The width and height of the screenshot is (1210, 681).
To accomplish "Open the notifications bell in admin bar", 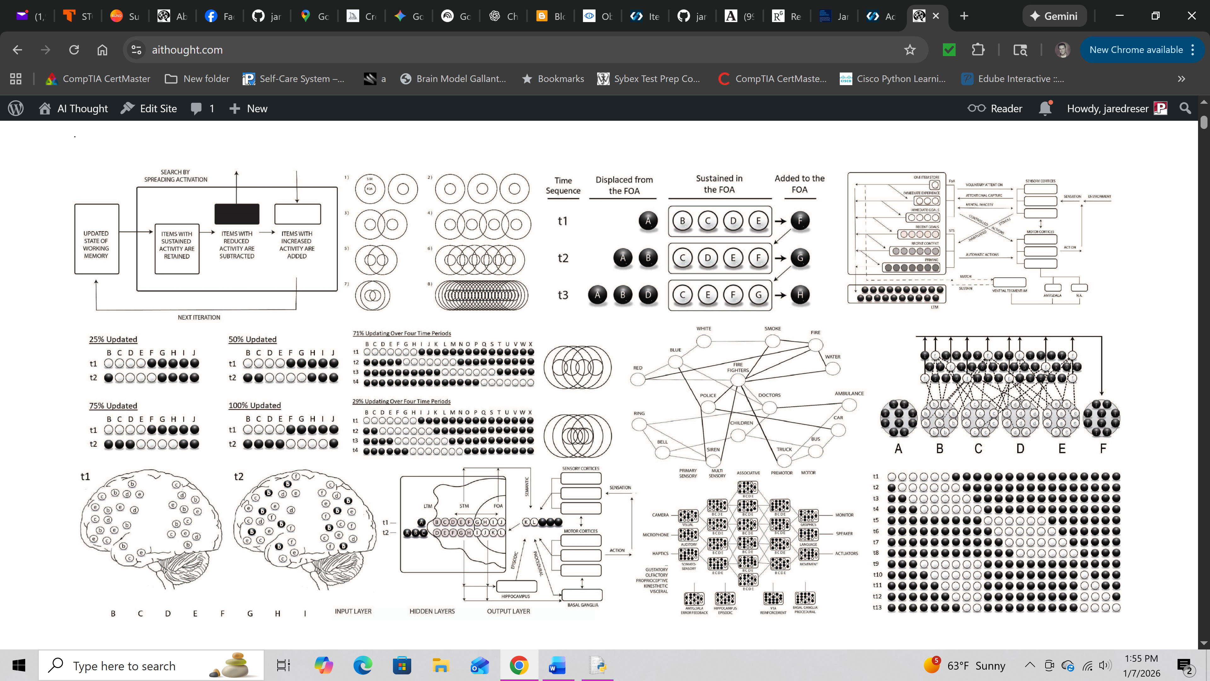I will pyautogui.click(x=1045, y=108).
